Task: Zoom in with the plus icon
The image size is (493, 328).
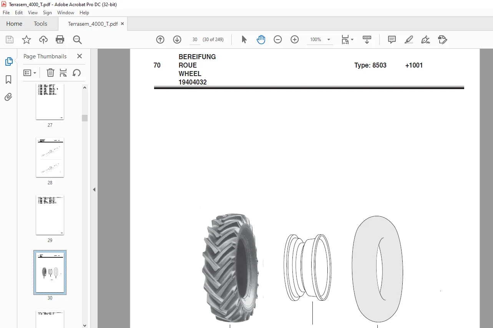Action: coord(295,40)
